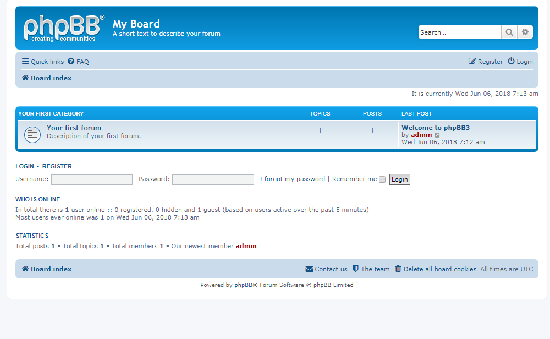This screenshot has width=550, height=339.
Task: Click the Contact us envelope icon
Action: (x=309, y=269)
